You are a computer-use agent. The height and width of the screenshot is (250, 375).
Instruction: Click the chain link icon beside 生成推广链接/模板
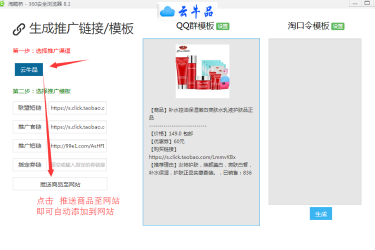pos(19,29)
